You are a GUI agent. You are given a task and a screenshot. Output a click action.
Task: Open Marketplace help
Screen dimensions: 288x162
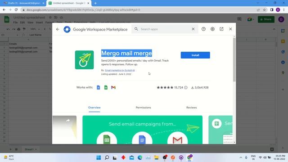[203, 29]
